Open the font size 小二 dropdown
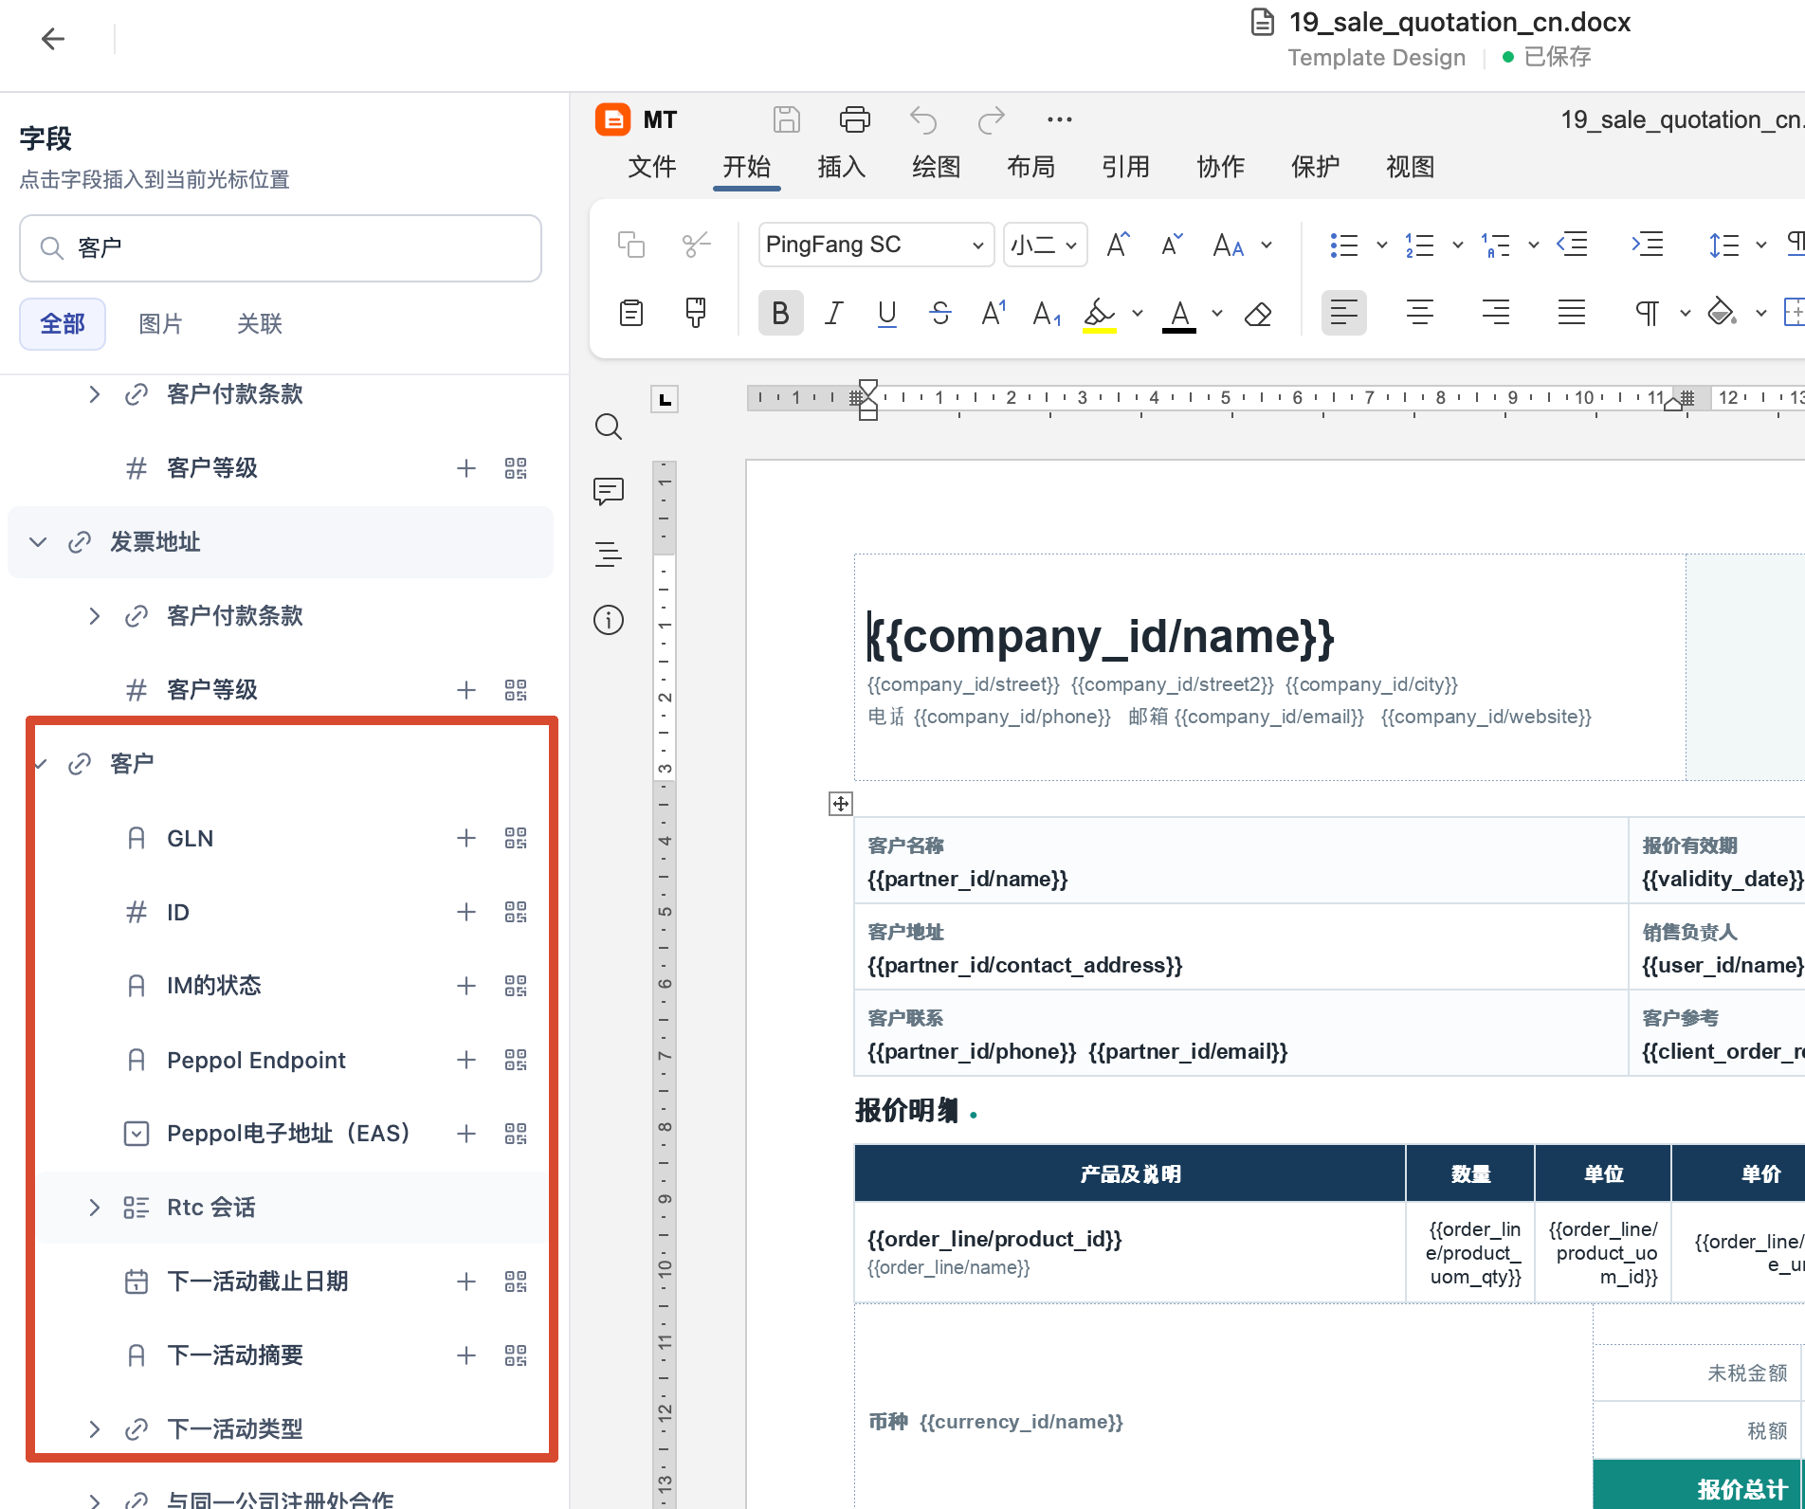 click(1045, 245)
